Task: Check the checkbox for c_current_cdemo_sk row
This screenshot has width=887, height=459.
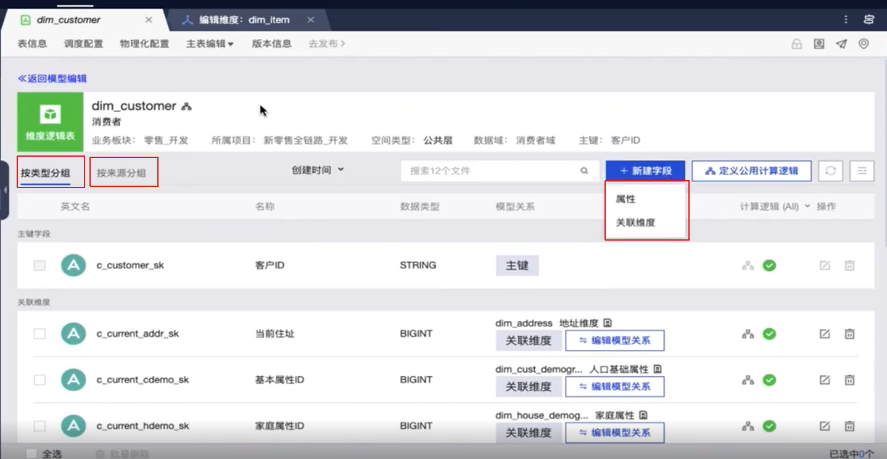Action: point(39,379)
